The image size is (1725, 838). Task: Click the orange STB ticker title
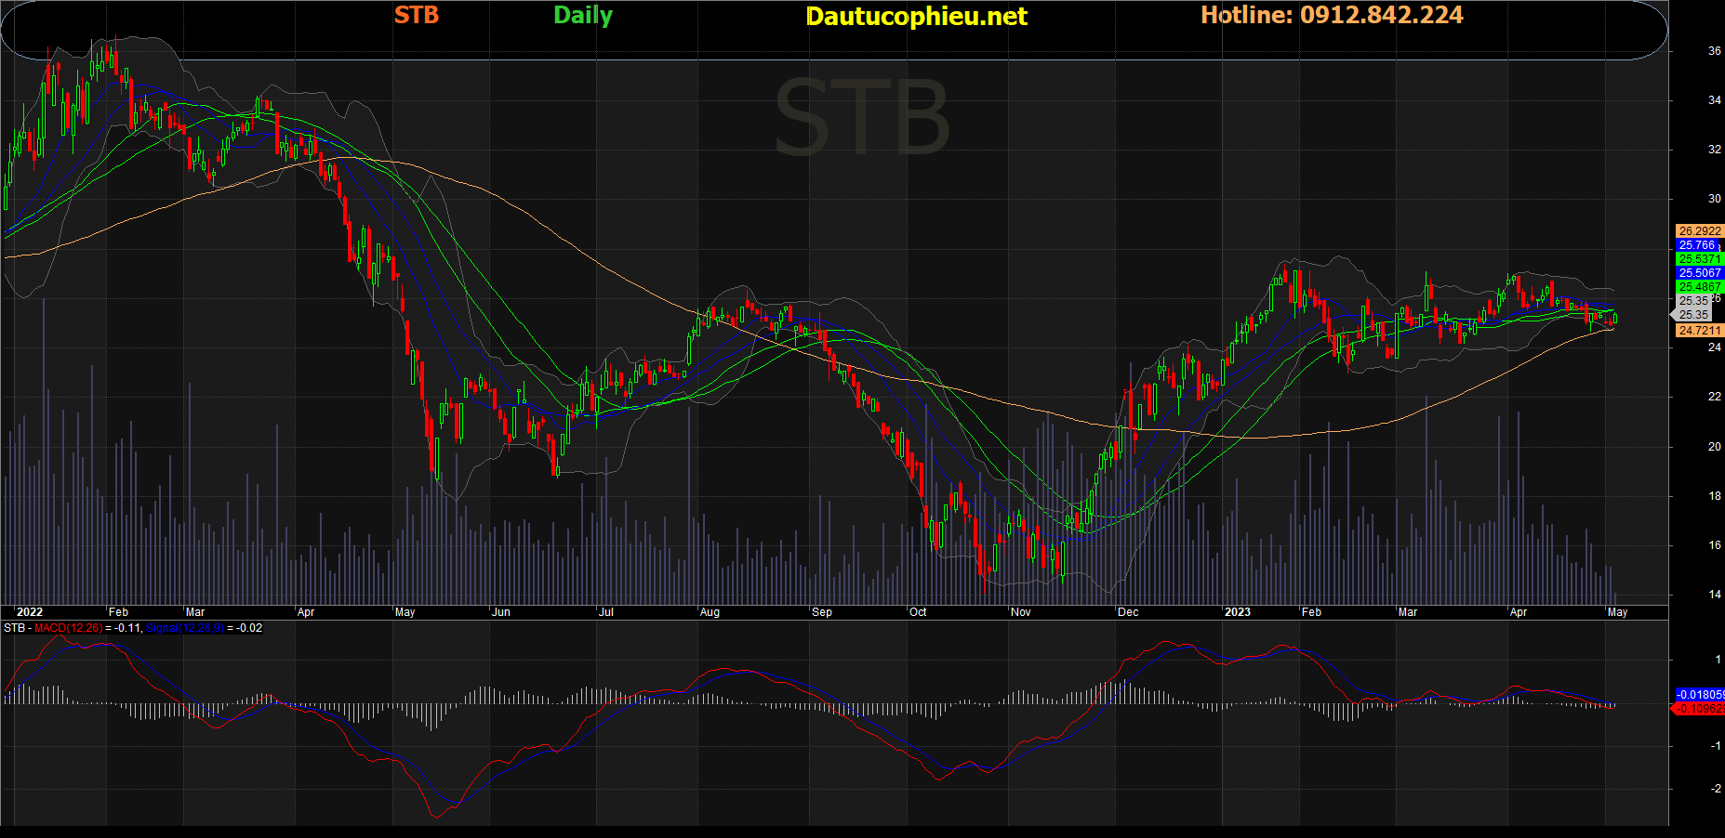[x=416, y=16]
